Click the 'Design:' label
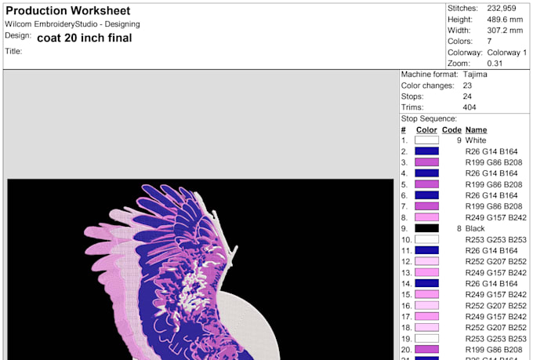The height and width of the screenshot is (360, 533). pyautogui.click(x=18, y=35)
